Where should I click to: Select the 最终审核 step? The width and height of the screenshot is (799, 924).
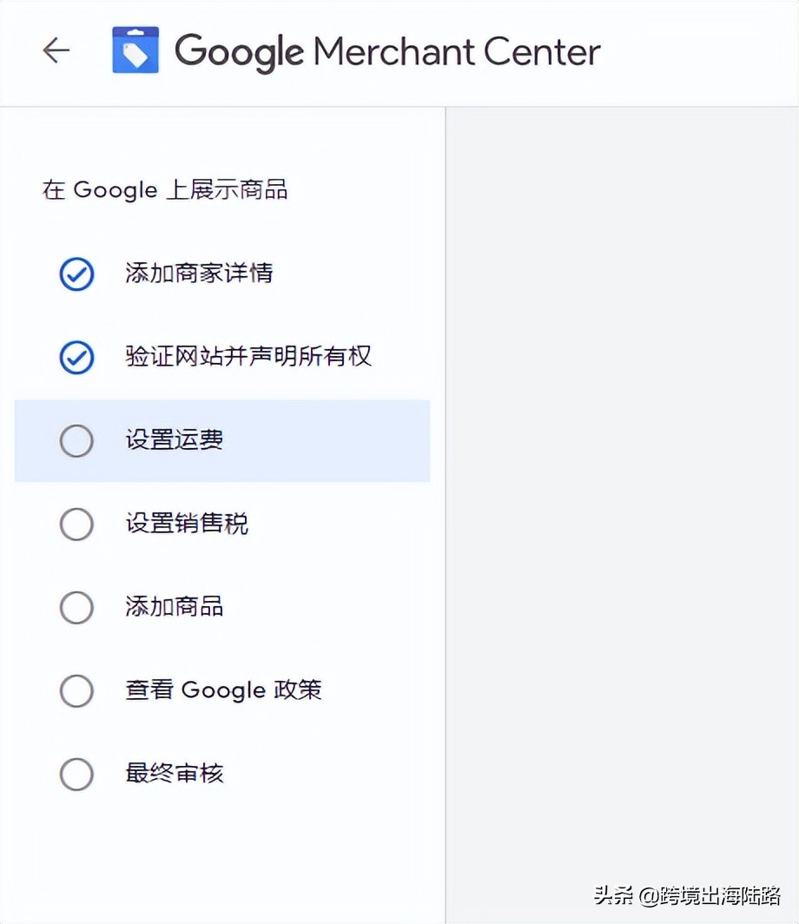(x=174, y=775)
